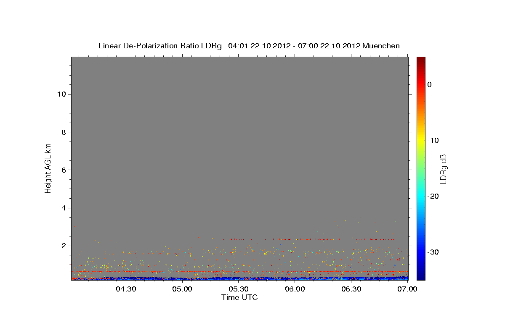Click the height tick label 8

click(63, 132)
